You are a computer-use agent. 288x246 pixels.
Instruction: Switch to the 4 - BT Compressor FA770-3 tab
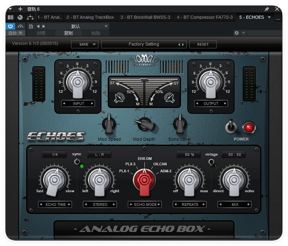204,17
